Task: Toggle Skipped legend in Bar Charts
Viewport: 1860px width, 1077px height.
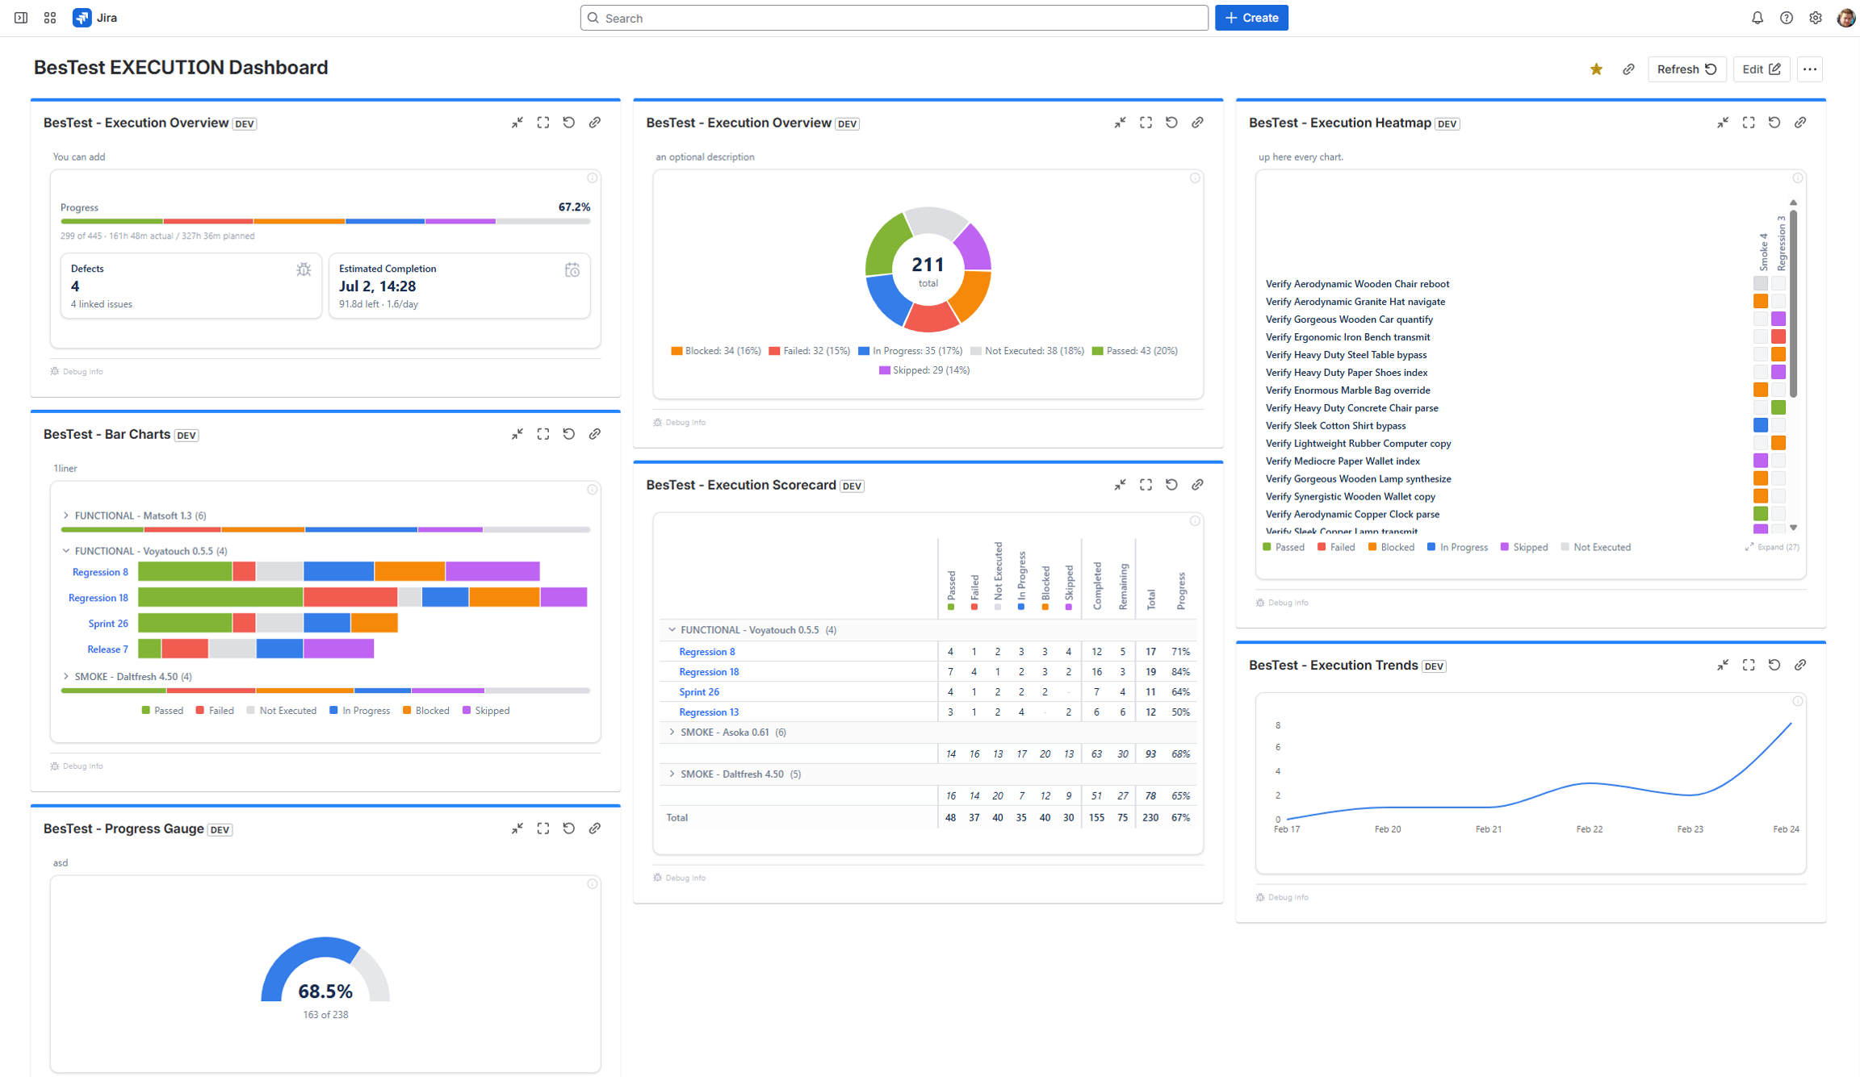Action: (486, 711)
